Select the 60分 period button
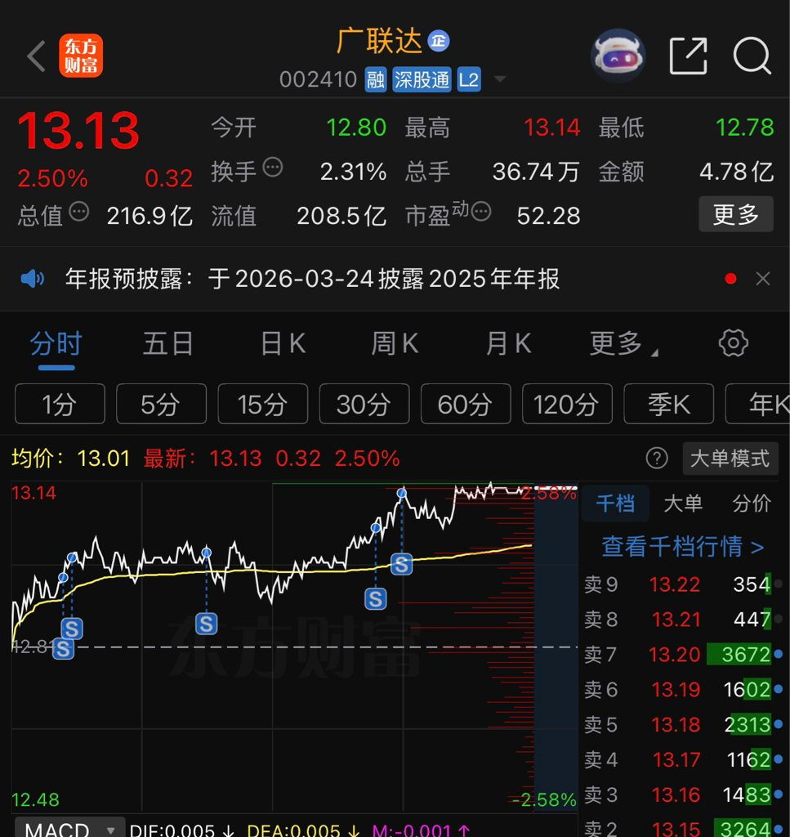Image resolution: width=790 pixels, height=837 pixels. [x=466, y=404]
